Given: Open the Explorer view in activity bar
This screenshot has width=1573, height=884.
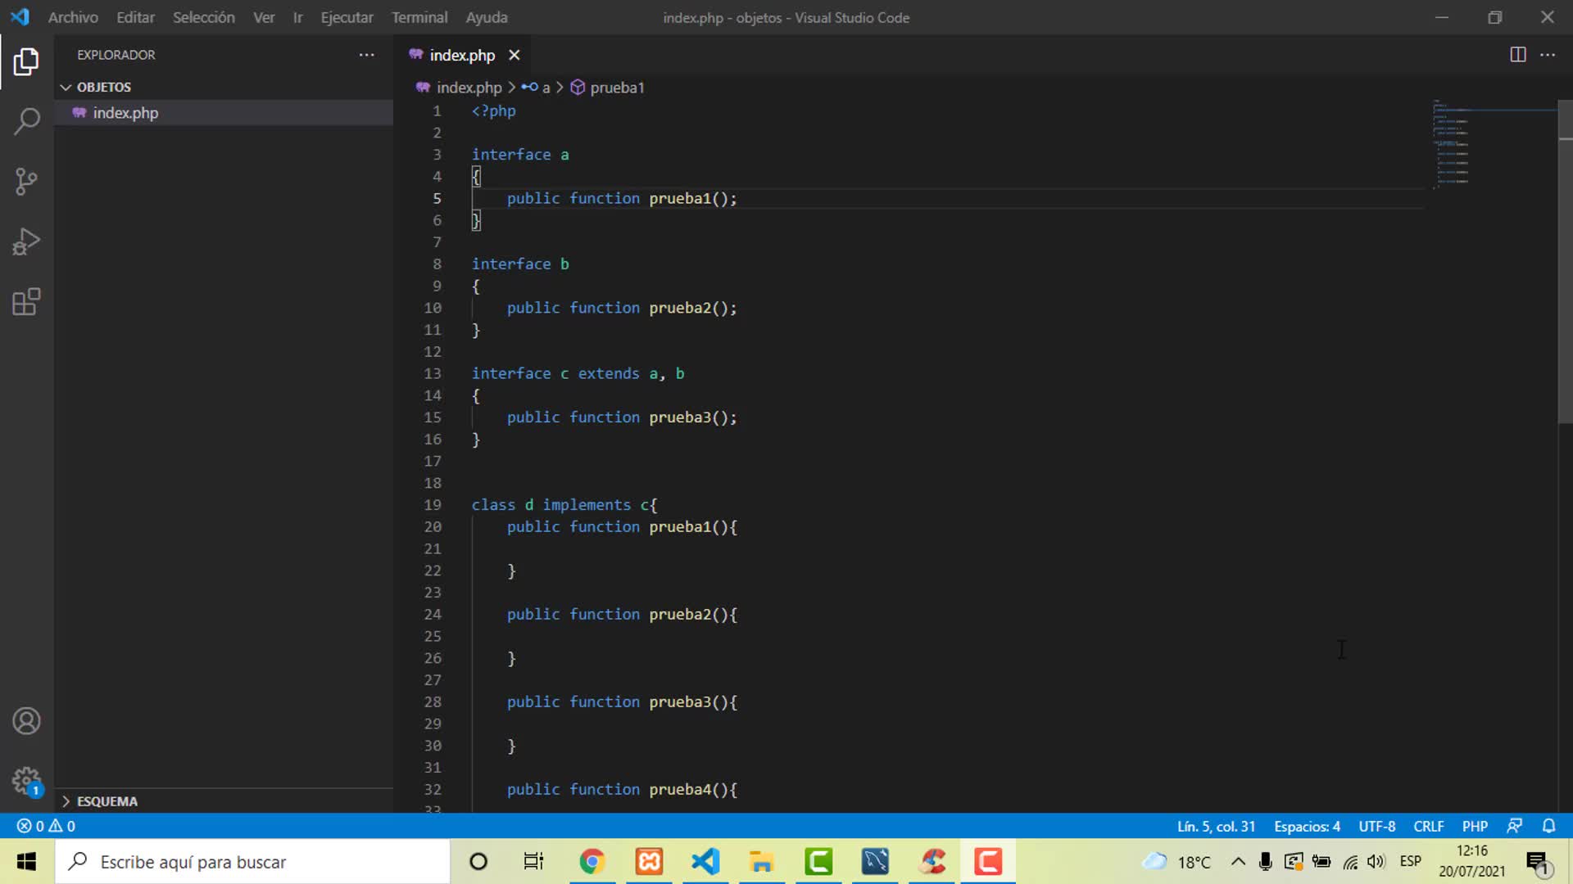Looking at the screenshot, I should tap(26, 61).
